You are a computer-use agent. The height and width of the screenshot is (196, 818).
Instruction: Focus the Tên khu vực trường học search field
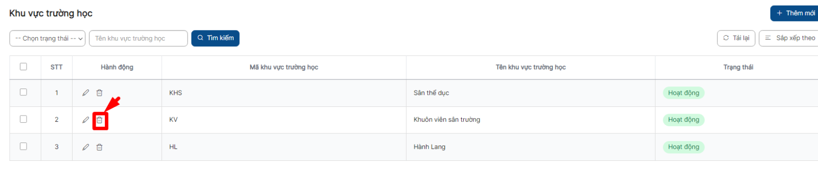(139, 38)
